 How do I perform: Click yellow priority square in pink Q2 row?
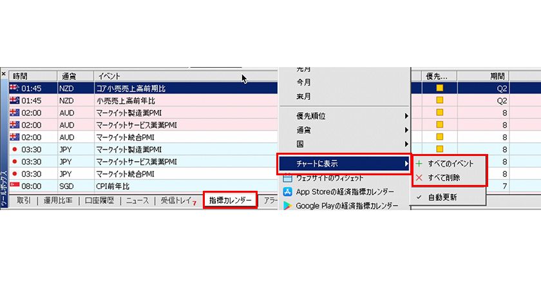tap(439, 100)
